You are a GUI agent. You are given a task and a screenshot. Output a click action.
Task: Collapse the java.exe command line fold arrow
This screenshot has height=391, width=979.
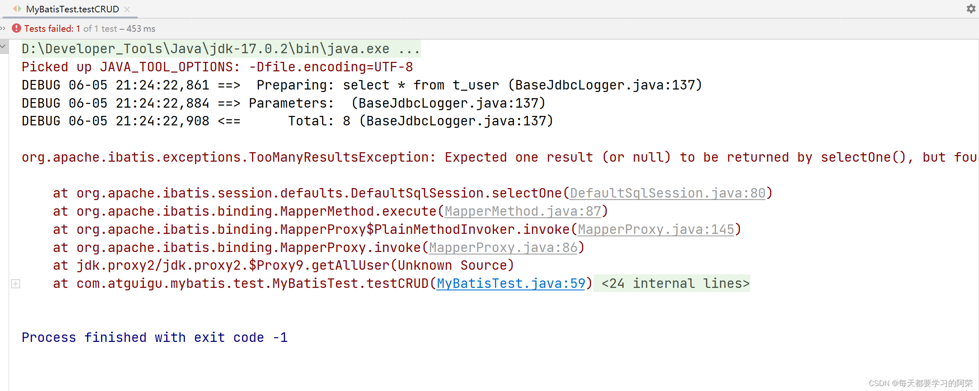pos(4,47)
